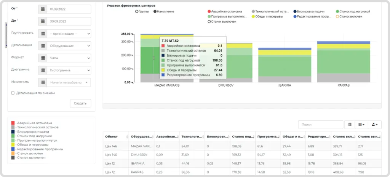Viewport: 390px width, 177px height.
Task: Click the MAZAK VAR... equipment cell in table
Action: [x=141, y=146]
